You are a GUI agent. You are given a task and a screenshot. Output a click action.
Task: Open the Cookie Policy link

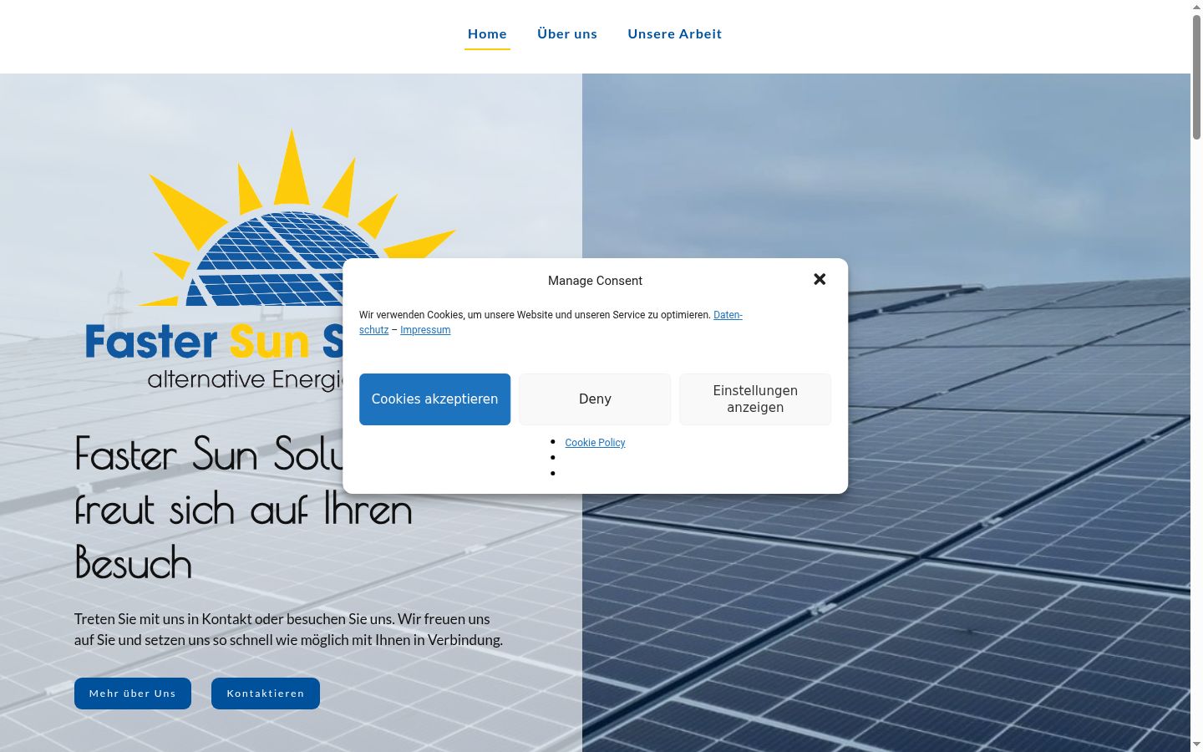(x=595, y=443)
